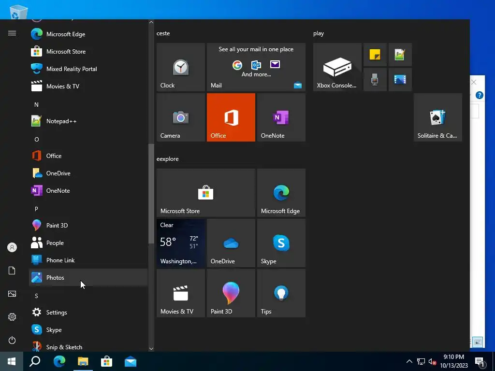Open OneDrive in the app list
Viewport: 495px width, 371px height.
pyautogui.click(x=88, y=173)
